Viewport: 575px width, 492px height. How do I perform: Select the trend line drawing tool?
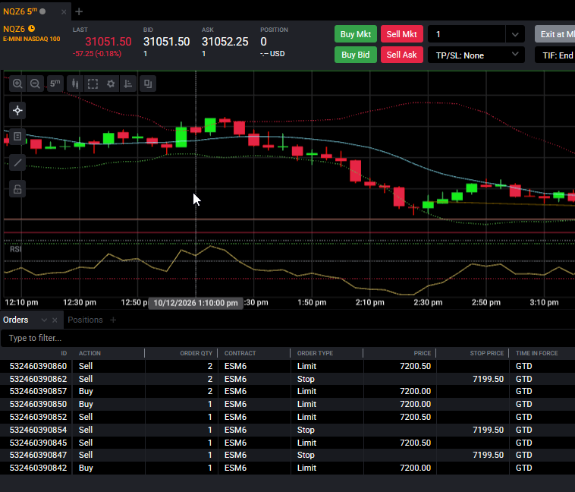[17, 162]
